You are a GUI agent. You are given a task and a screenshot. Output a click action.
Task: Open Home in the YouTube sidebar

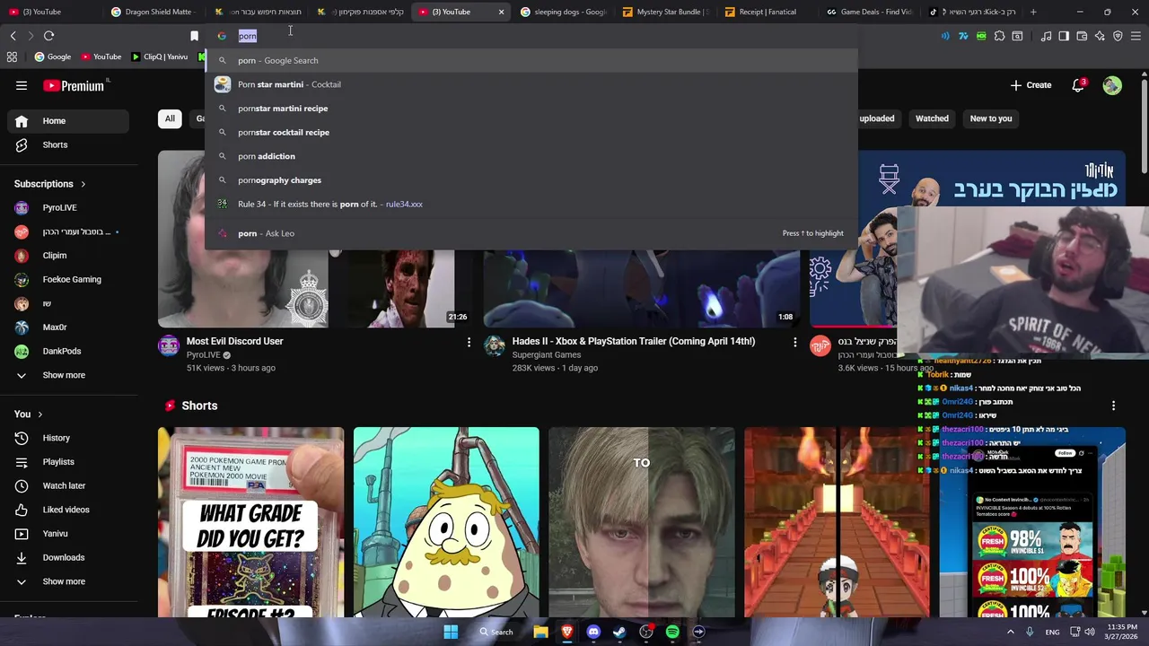click(69, 121)
